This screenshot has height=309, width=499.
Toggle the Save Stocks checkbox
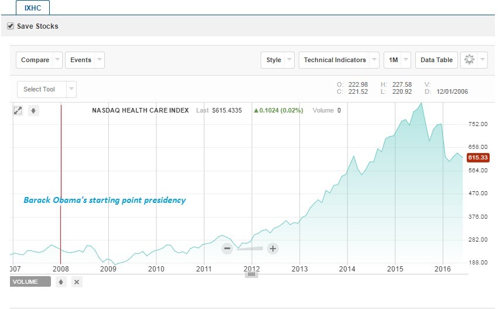[x=11, y=26]
